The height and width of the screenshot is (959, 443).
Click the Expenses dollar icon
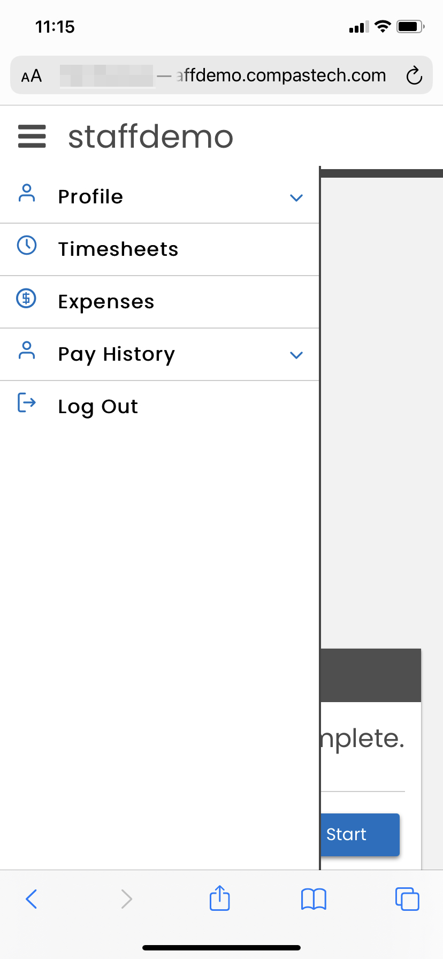pos(27,298)
